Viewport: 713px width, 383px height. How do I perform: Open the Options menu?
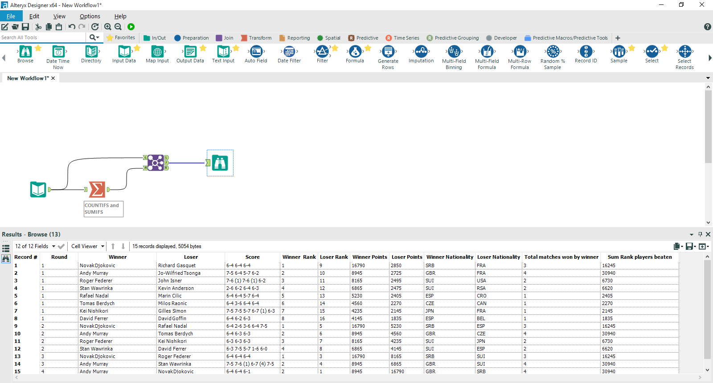pos(90,16)
